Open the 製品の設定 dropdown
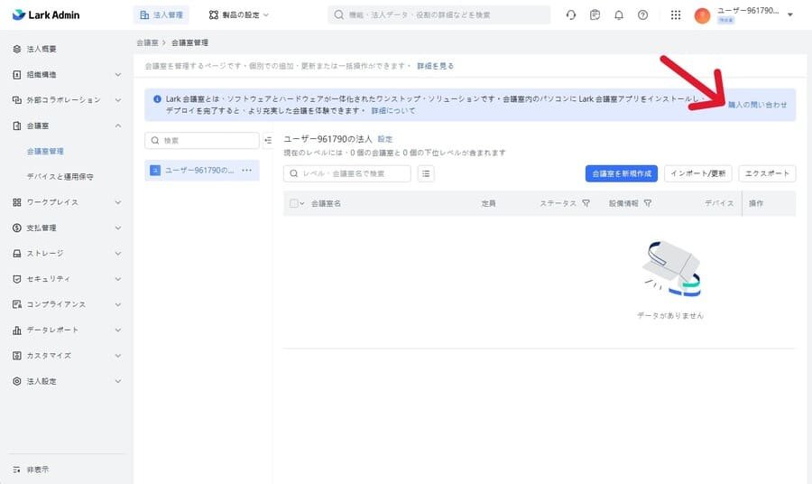 pyautogui.click(x=239, y=15)
